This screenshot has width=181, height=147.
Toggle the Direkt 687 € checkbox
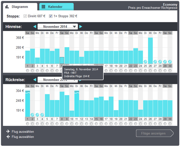(x=25, y=16)
